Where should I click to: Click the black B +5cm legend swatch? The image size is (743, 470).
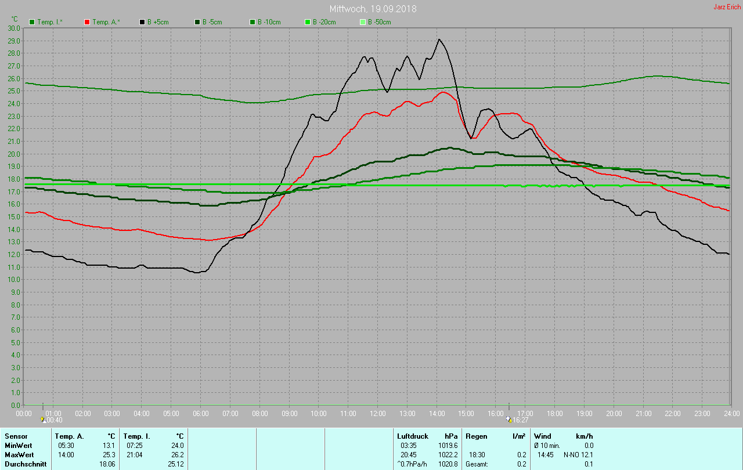click(x=142, y=22)
